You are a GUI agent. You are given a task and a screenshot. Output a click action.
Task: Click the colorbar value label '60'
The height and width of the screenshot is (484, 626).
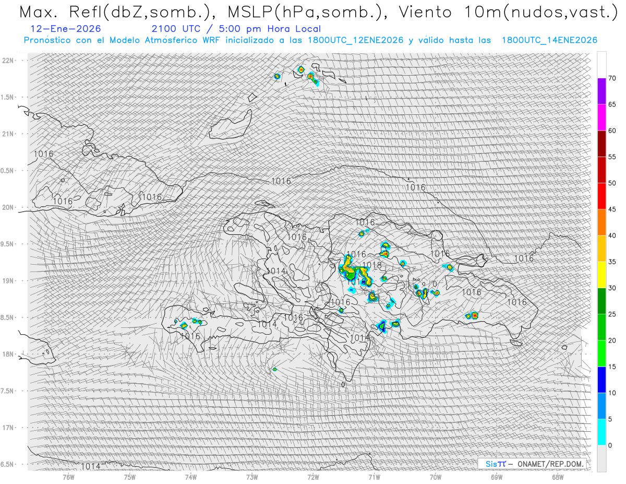tap(612, 131)
